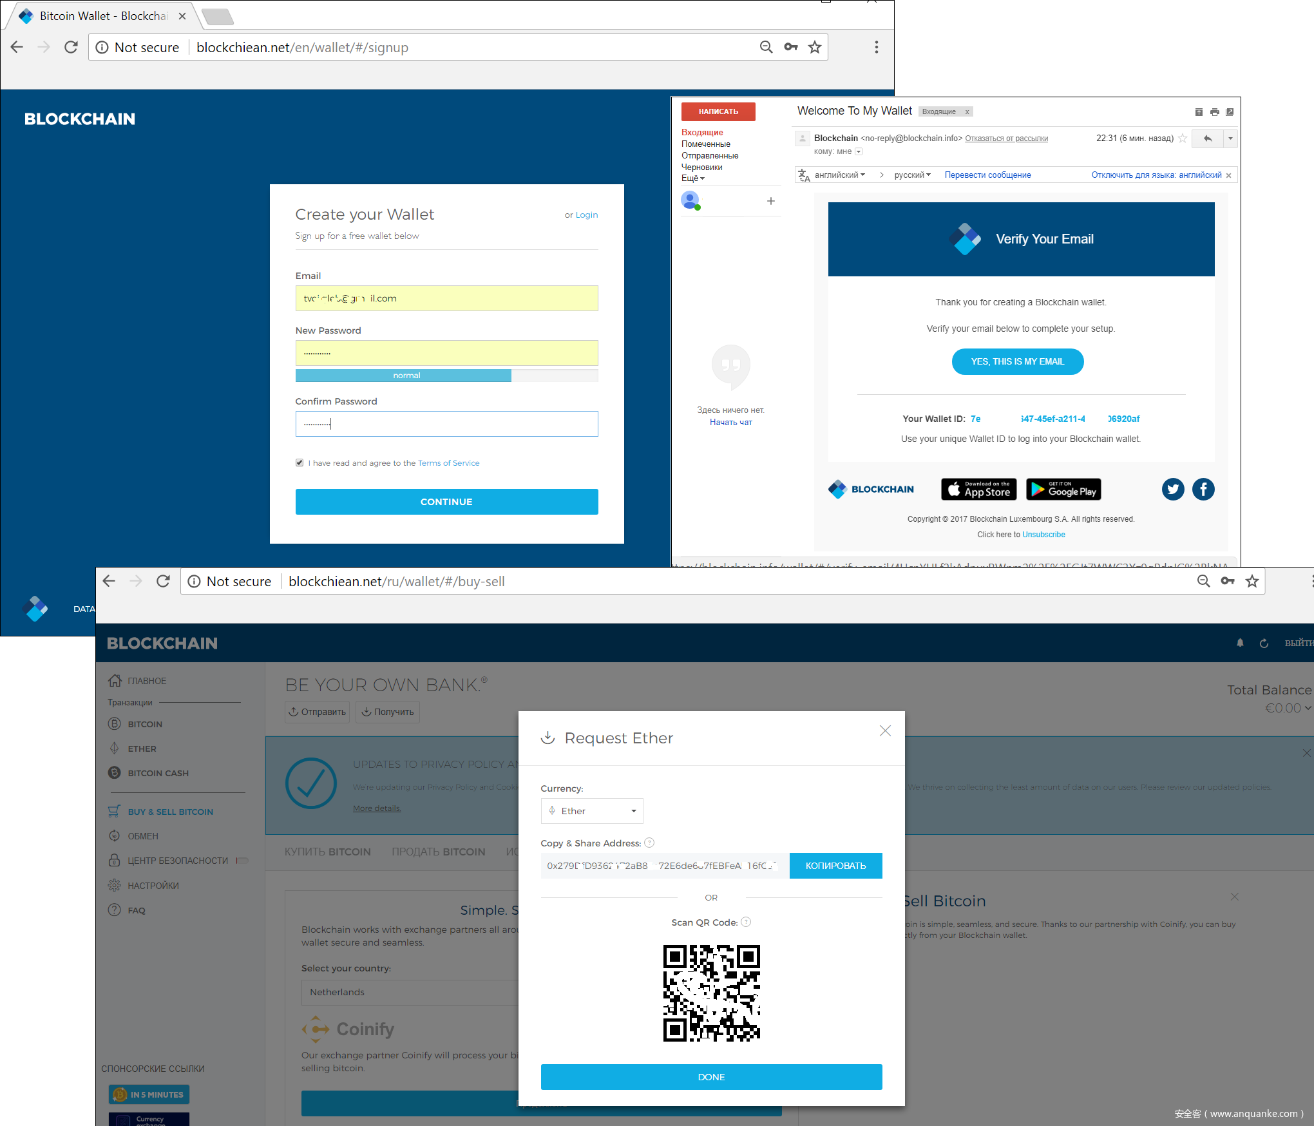Click the plus icon in the mail chat panel
This screenshot has width=1314, height=1126.
coord(770,201)
